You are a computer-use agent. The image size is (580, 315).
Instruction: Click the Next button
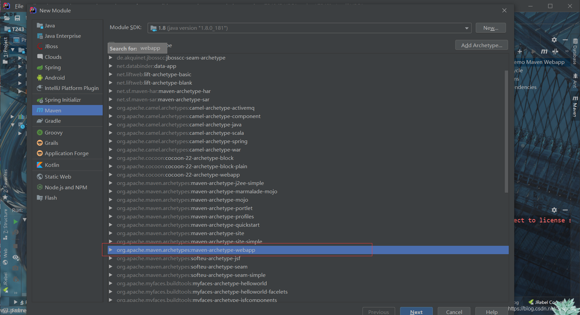pyautogui.click(x=416, y=311)
